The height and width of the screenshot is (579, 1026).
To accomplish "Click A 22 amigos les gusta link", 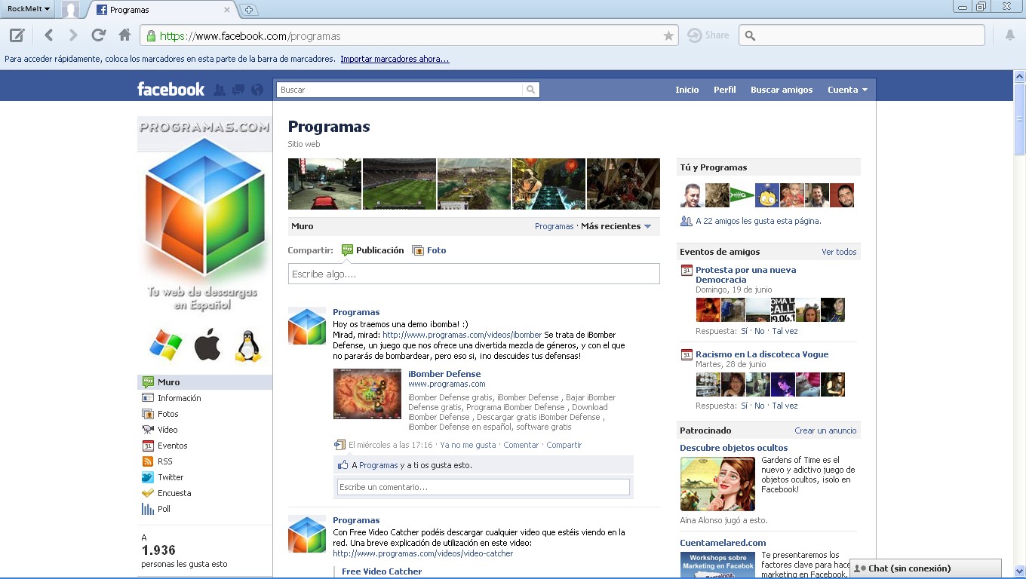I will pyautogui.click(x=758, y=221).
